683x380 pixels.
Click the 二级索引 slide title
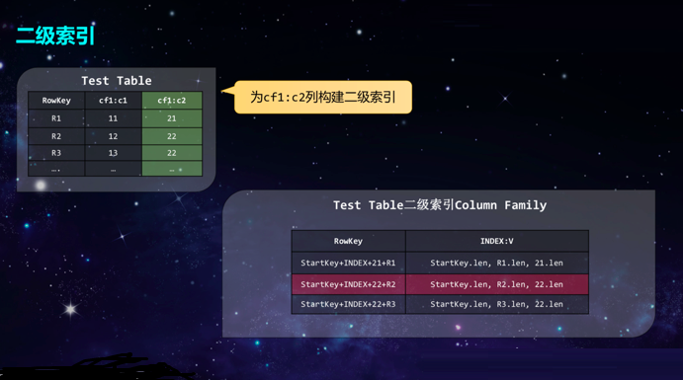(55, 36)
